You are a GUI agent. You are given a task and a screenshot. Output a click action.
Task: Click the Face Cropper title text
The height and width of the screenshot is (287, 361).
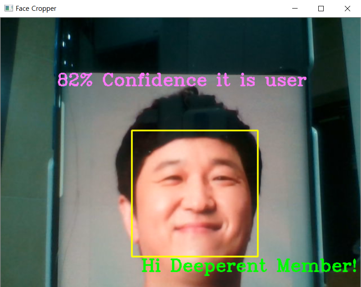36,9
